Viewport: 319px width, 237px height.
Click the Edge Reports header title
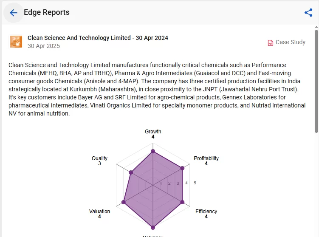pyautogui.click(x=47, y=12)
